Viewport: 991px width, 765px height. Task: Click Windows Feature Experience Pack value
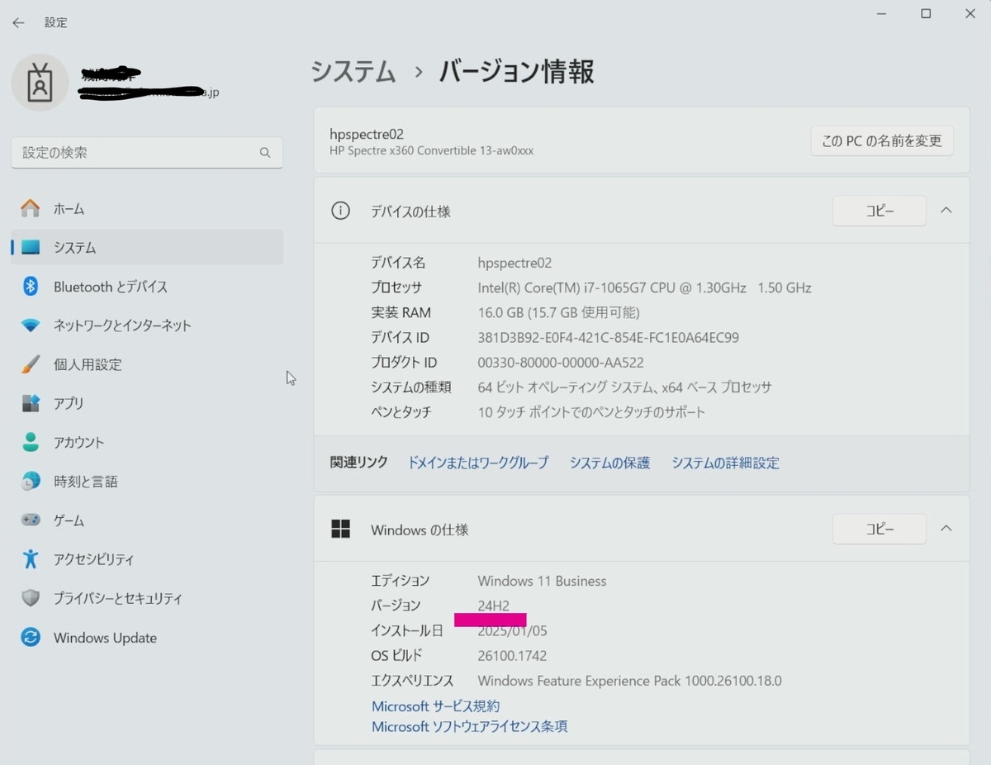tap(629, 681)
